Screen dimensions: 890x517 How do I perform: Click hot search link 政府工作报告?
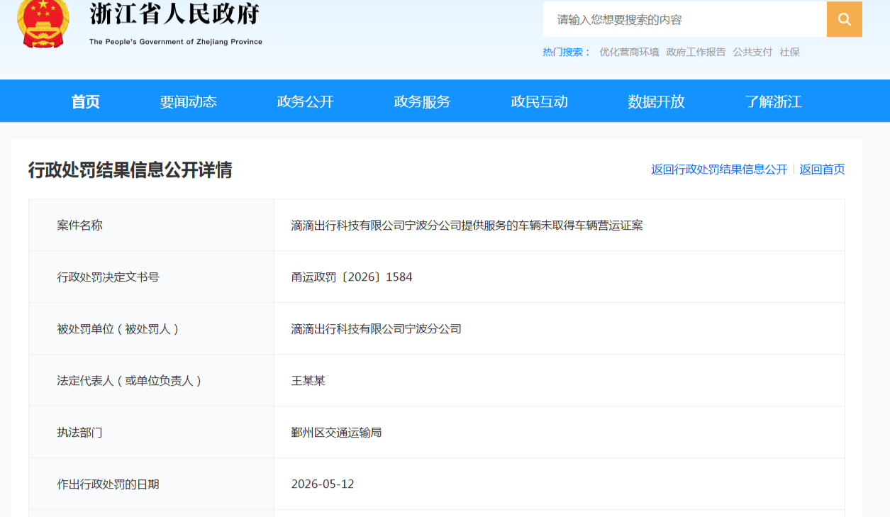696,52
